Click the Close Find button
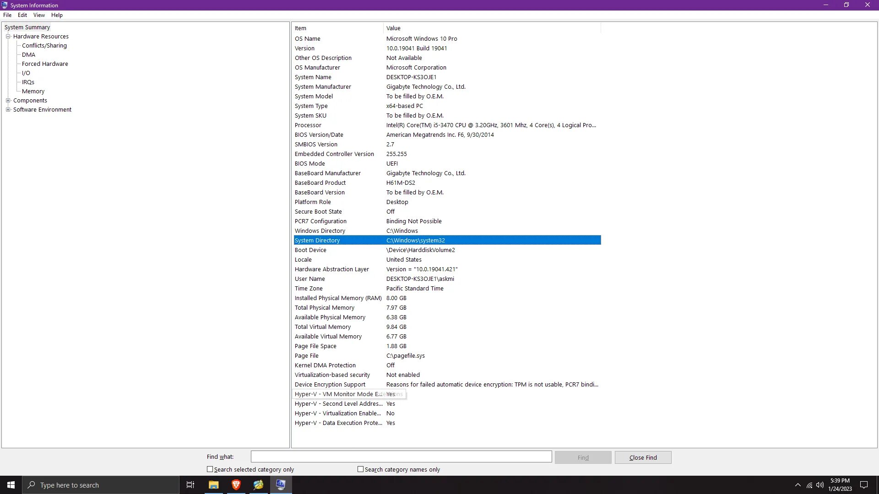 [643, 457]
